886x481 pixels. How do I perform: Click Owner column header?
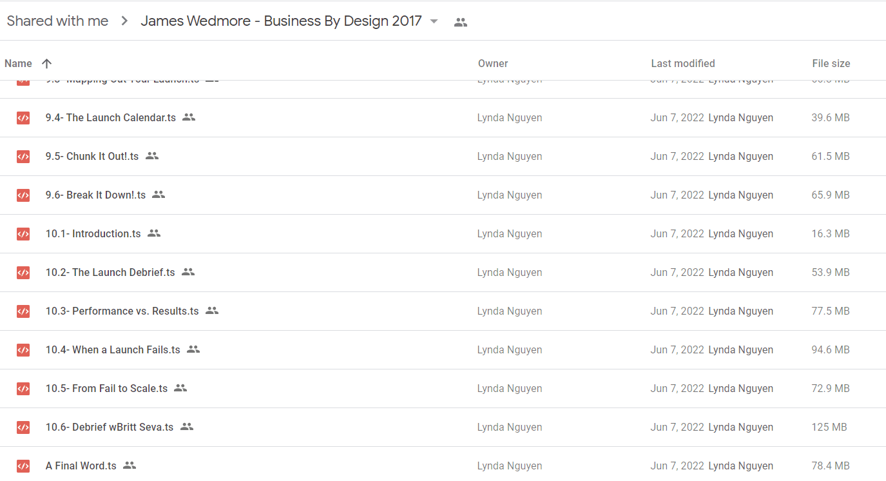point(493,63)
